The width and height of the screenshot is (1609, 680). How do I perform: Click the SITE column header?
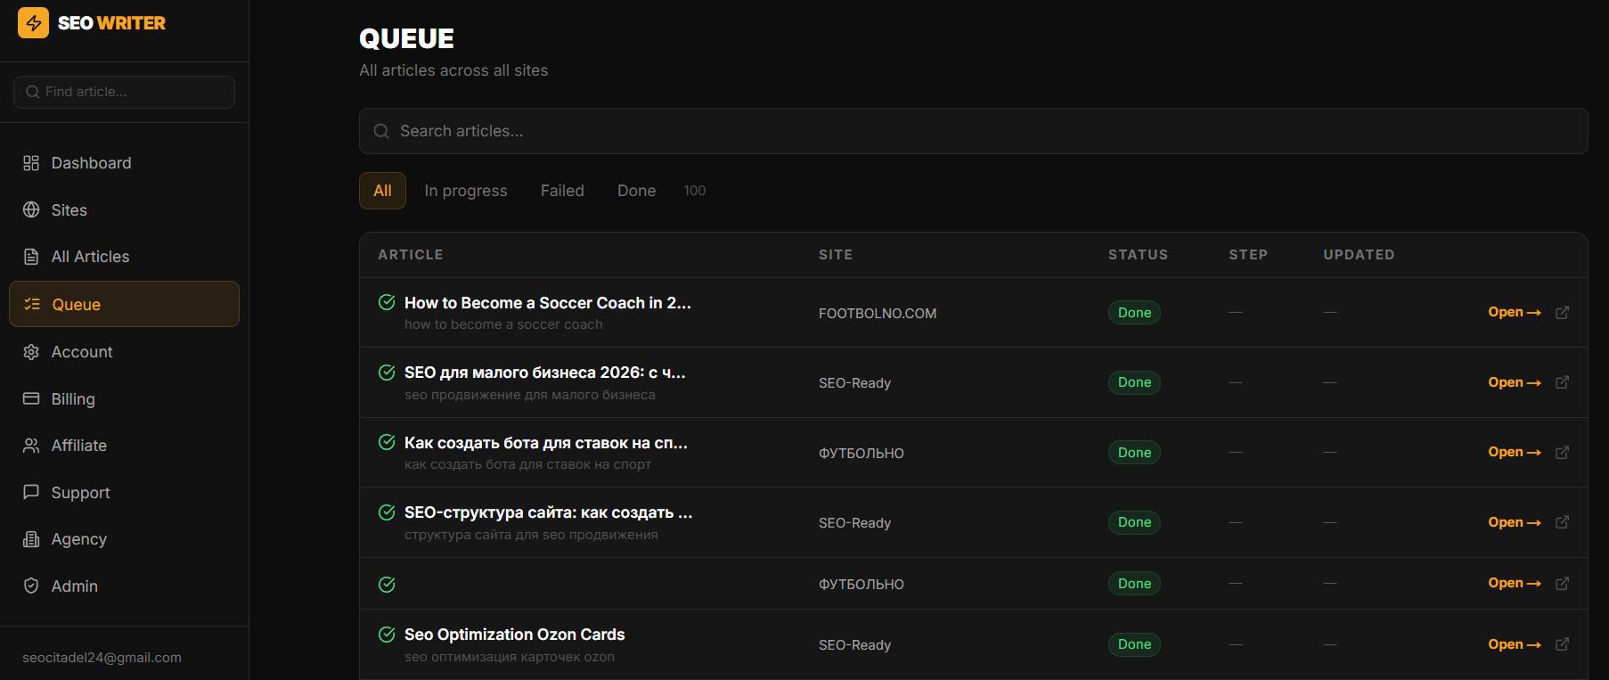[836, 255]
